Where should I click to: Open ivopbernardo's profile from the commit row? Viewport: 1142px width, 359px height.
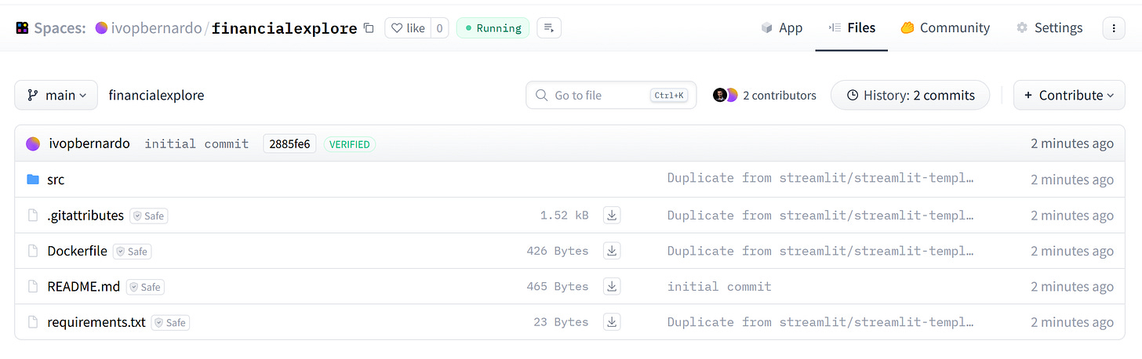tap(89, 143)
